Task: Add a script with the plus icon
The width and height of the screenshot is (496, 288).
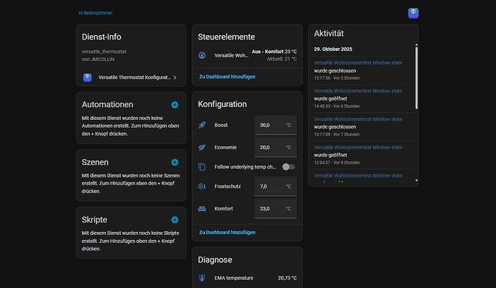Action: [175, 220]
